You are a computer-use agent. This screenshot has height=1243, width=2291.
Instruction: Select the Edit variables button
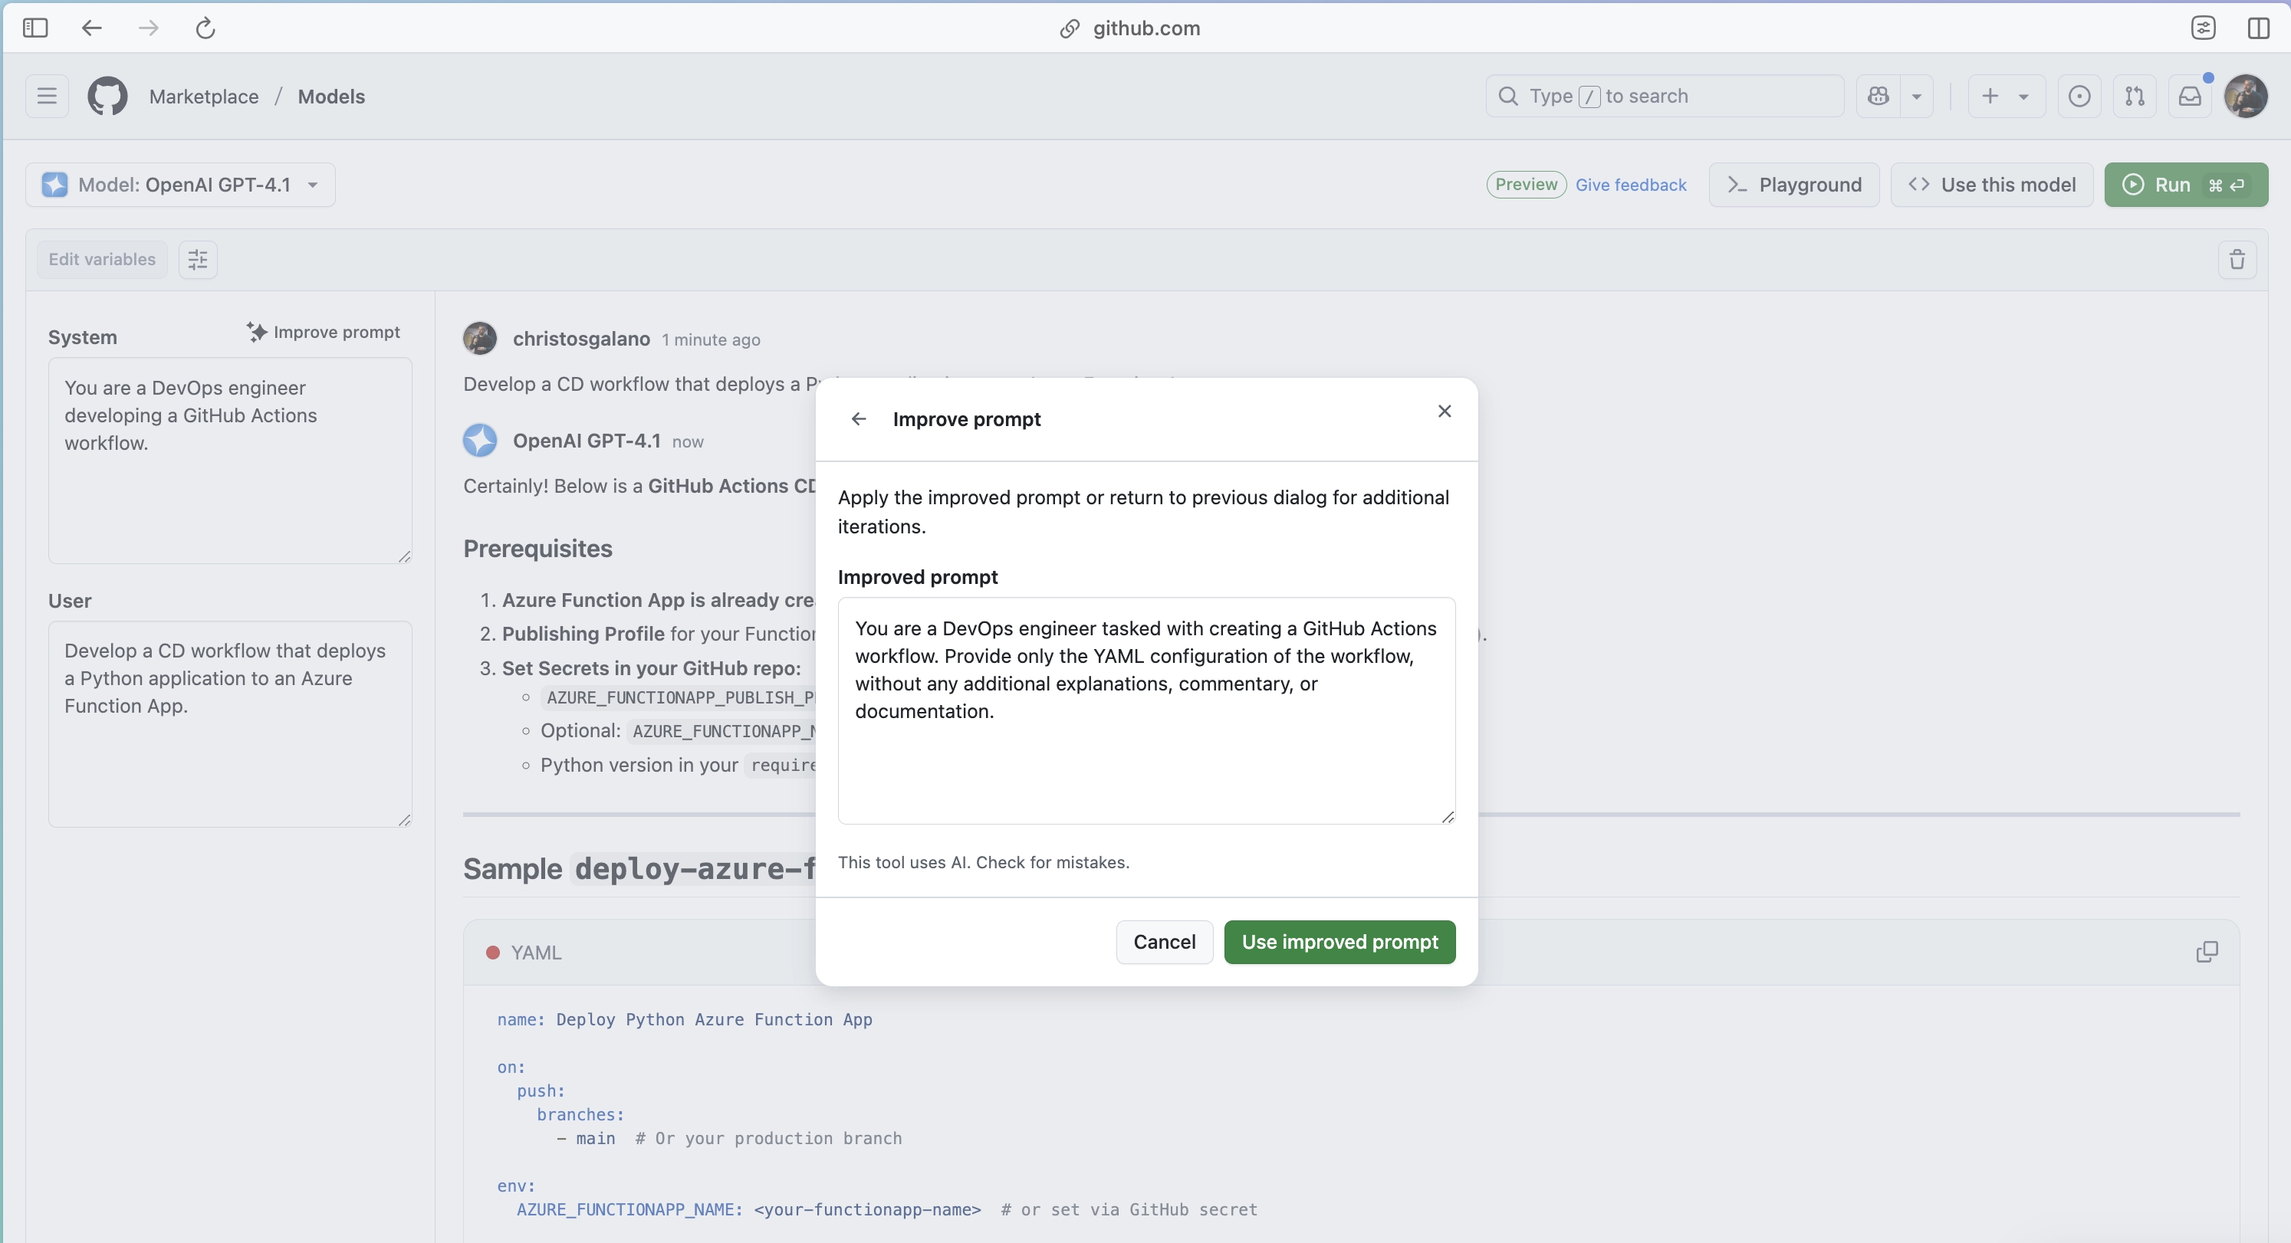102,260
